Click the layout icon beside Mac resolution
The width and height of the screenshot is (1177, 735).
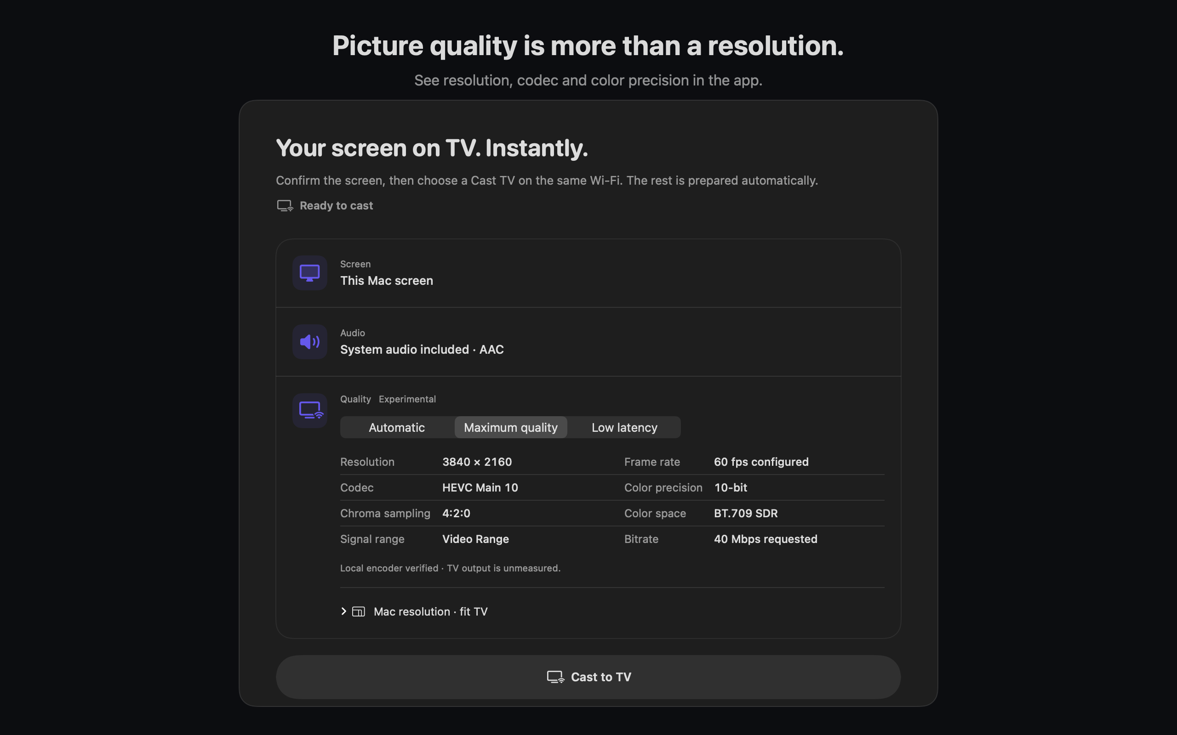click(359, 611)
